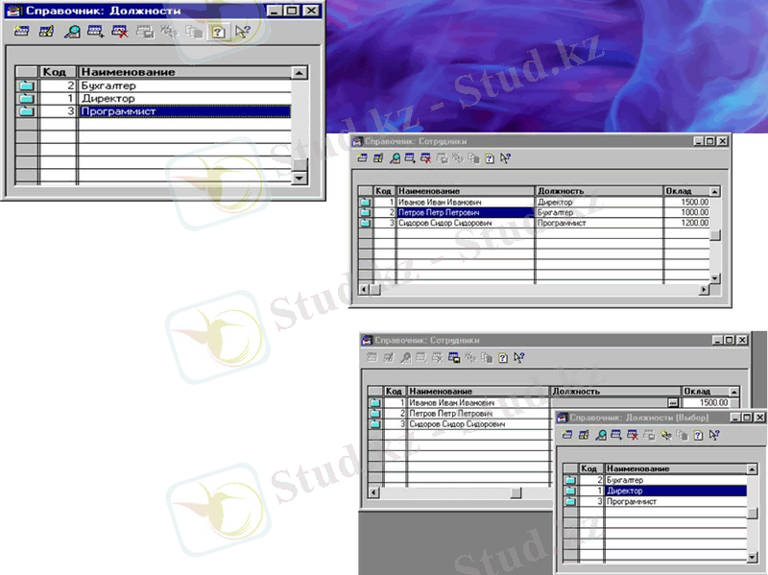The width and height of the screenshot is (768, 575).
Task: Click the horizontal scrollbar thumb in the inactive Сотрудники window
Action: tap(516, 492)
